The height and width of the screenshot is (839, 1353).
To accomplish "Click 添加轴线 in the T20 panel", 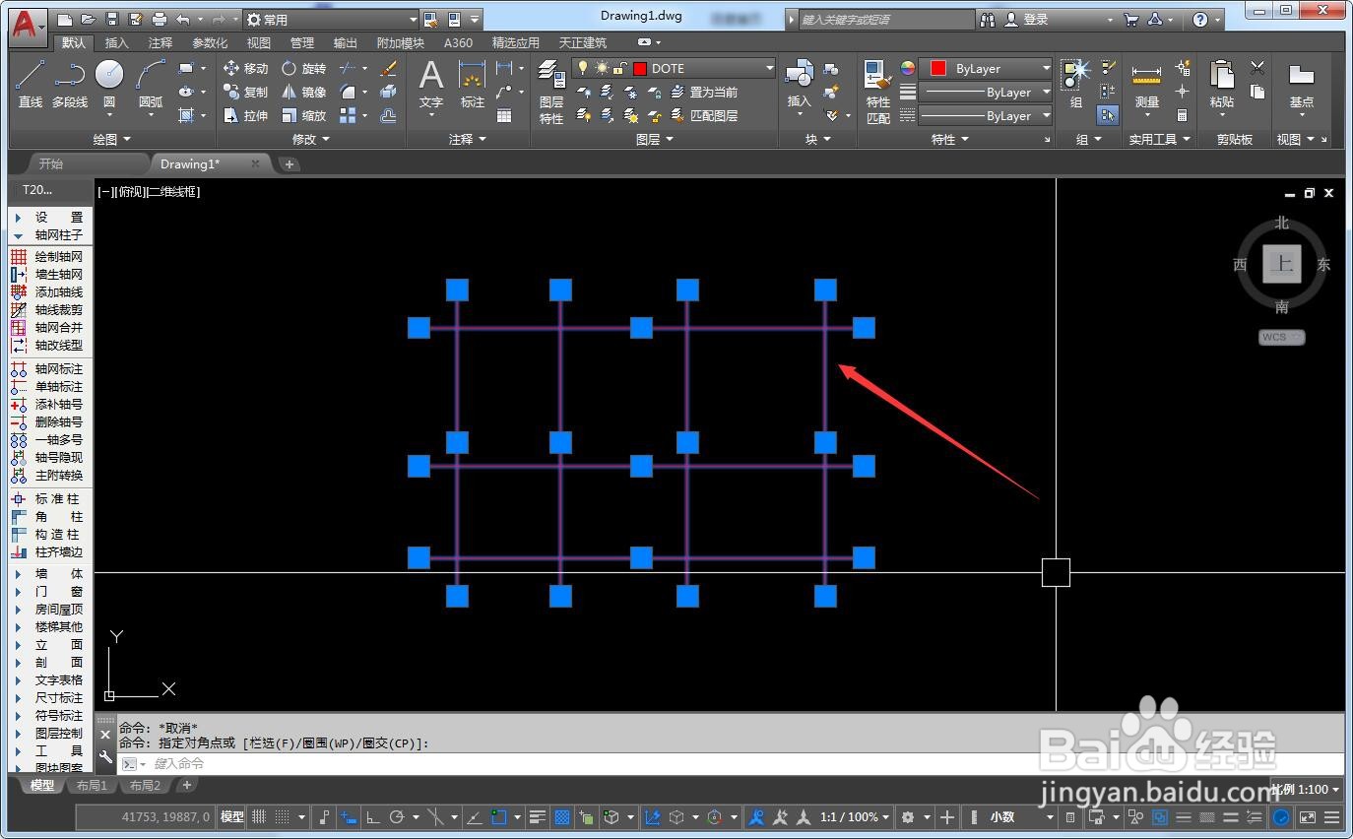I will click(x=47, y=292).
